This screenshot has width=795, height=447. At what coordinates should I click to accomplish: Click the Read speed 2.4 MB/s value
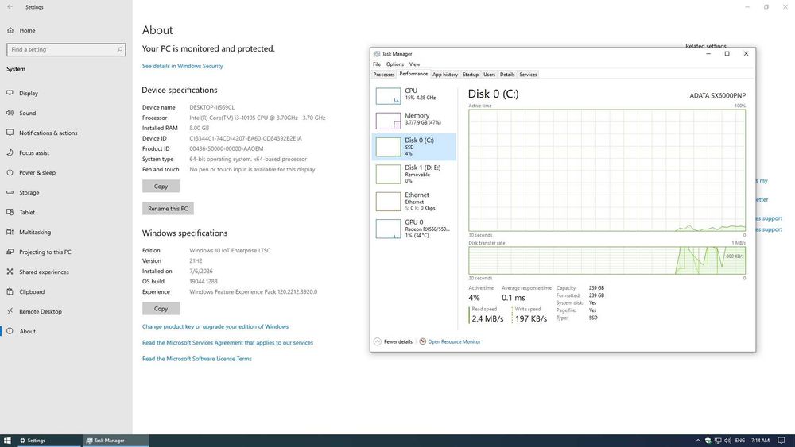pyautogui.click(x=487, y=319)
